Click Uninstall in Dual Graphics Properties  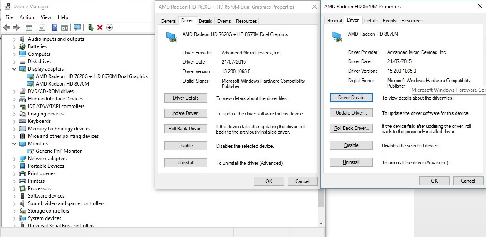186,163
